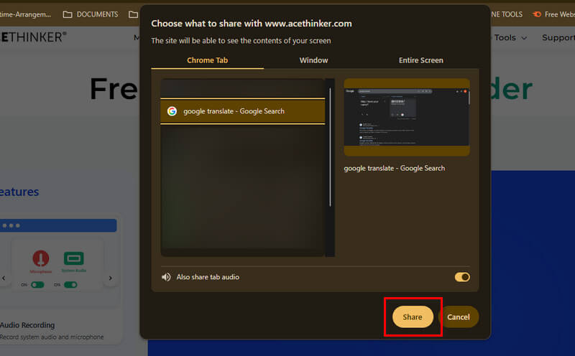
Task: Switch to the Entire Screen tab
Action: pos(421,60)
